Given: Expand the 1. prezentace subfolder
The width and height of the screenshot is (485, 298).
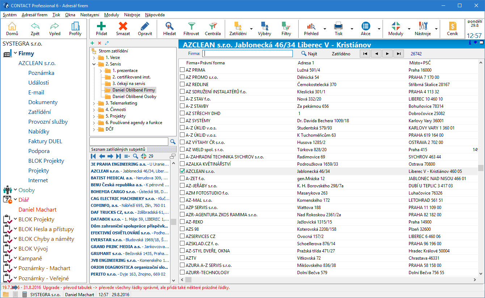Looking at the screenshot, I should coord(101,71).
